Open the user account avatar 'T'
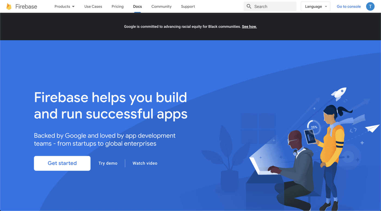The width and height of the screenshot is (381, 211). click(370, 6)
